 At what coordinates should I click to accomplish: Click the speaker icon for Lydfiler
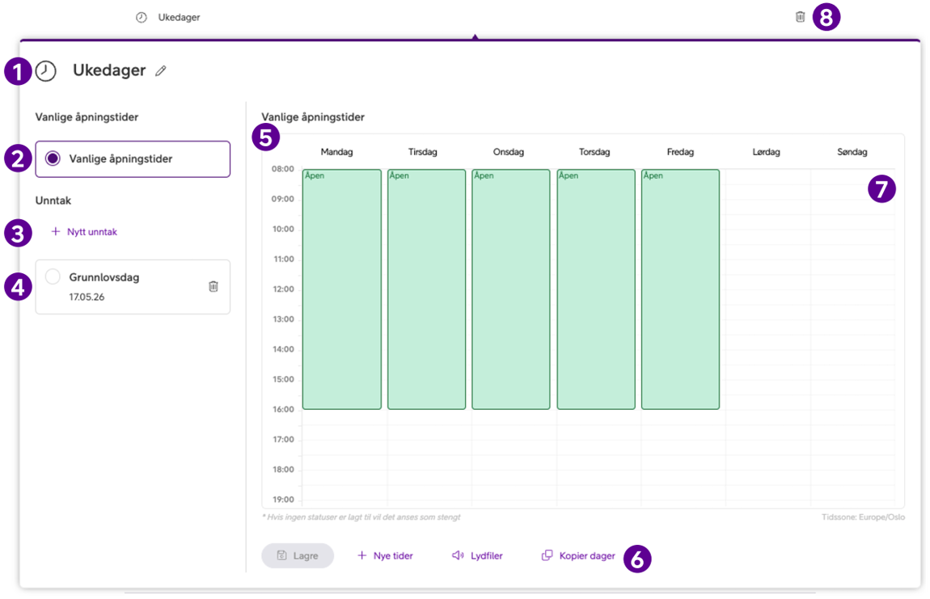pos(458,556)
